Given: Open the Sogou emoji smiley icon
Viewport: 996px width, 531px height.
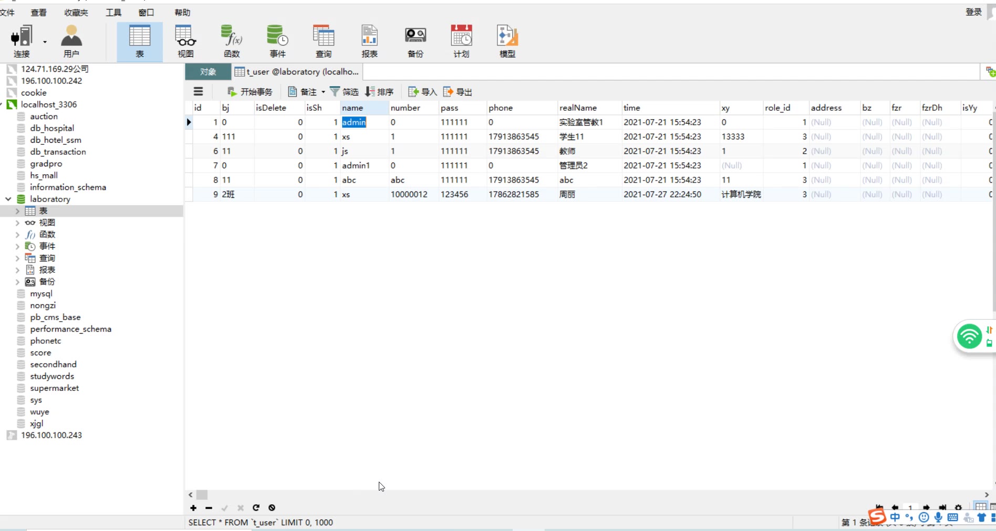Looking at the screenshot, I should (x=924, y=517).
